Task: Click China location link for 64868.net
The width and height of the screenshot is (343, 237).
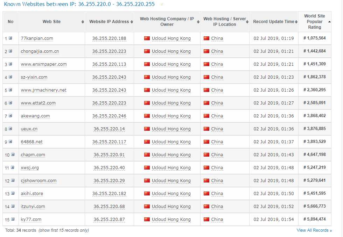Action: tap(217, 142)
